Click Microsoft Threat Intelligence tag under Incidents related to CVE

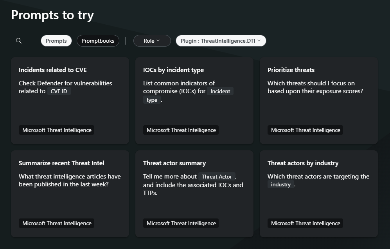56,130
